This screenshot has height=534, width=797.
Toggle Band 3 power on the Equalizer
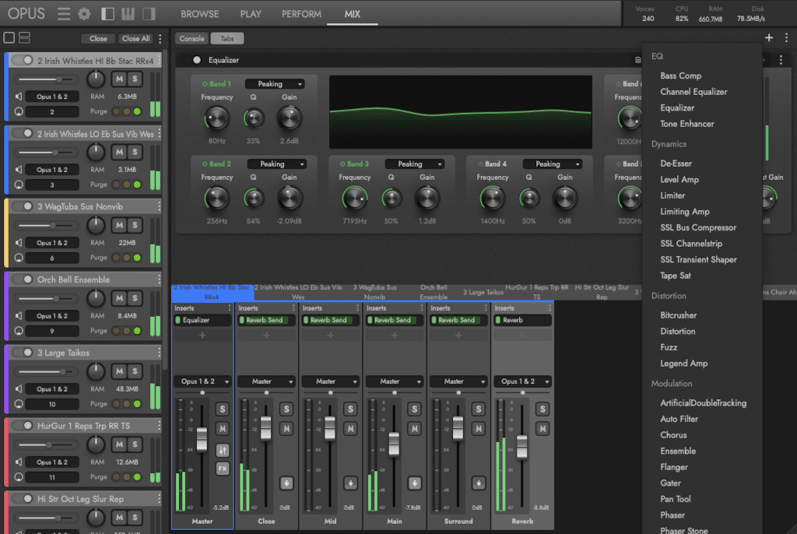click(342, 163)
